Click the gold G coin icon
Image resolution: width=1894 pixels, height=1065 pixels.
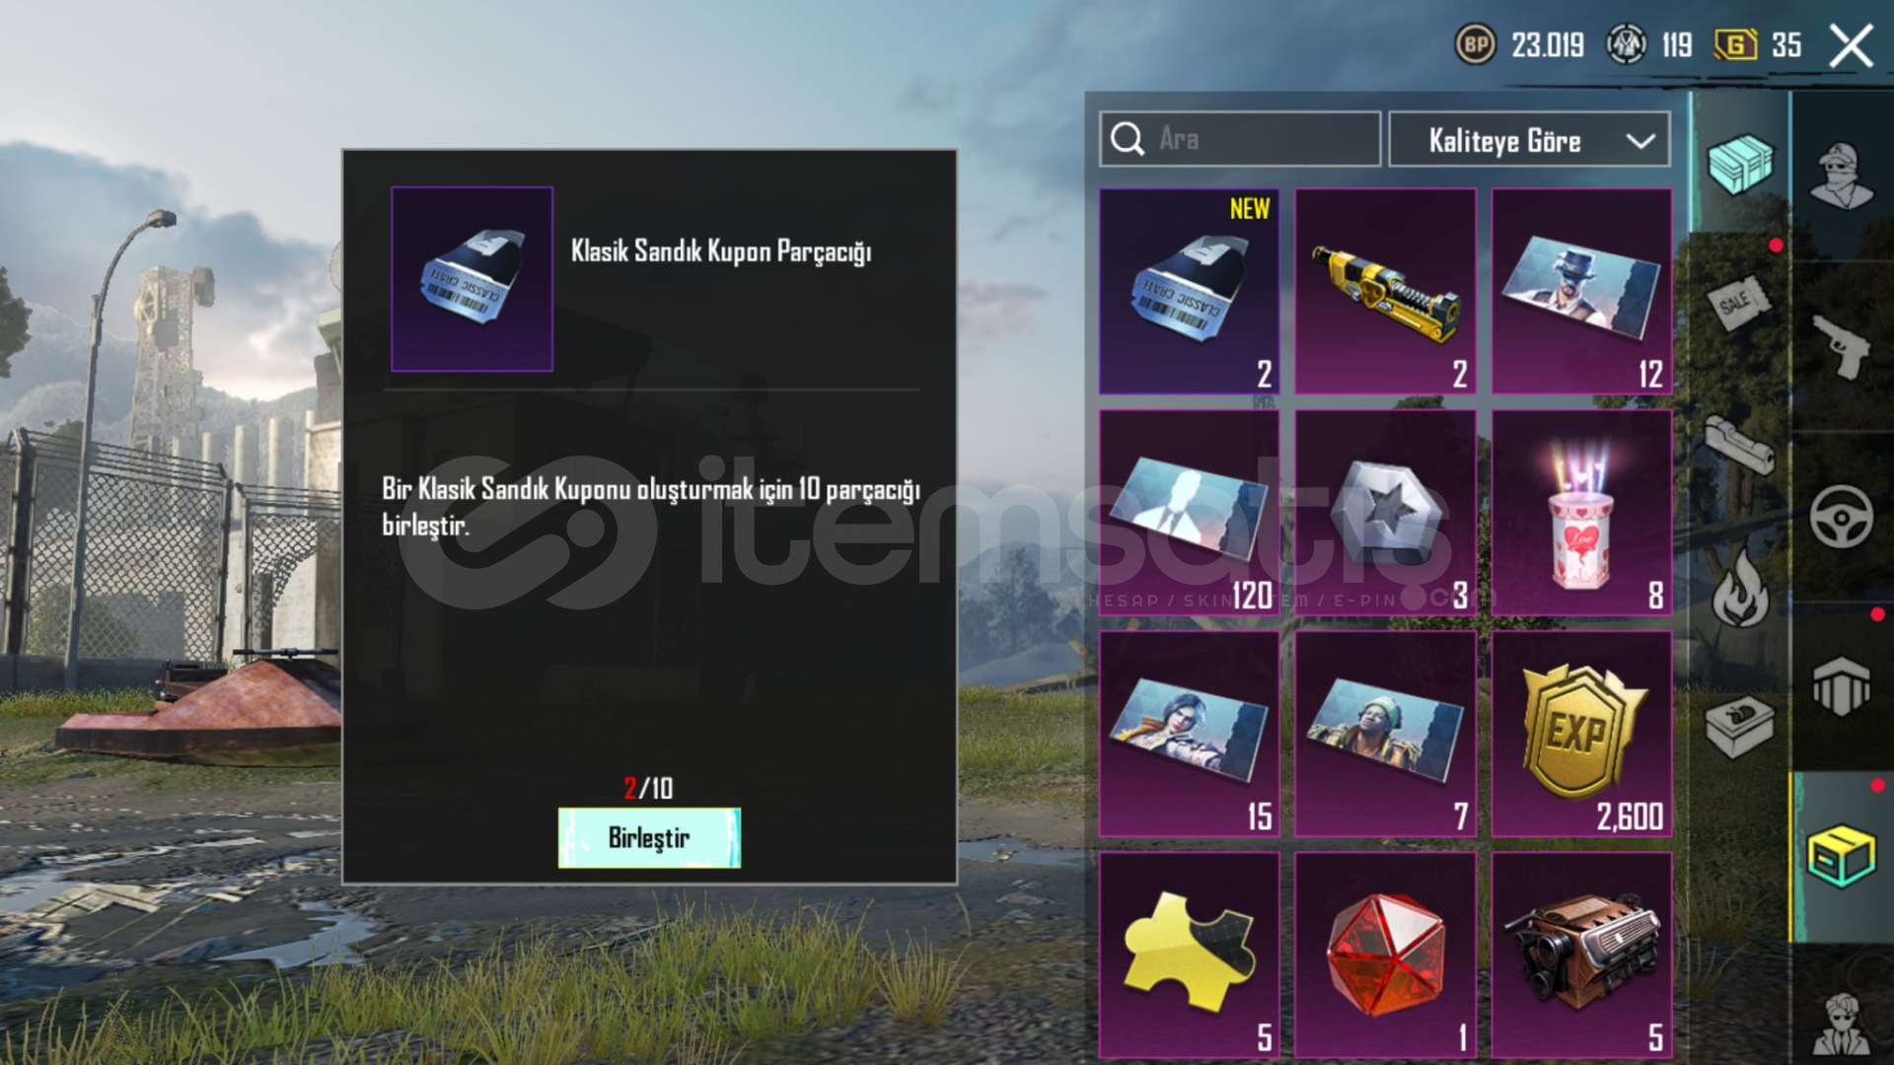coord(1736,44)
